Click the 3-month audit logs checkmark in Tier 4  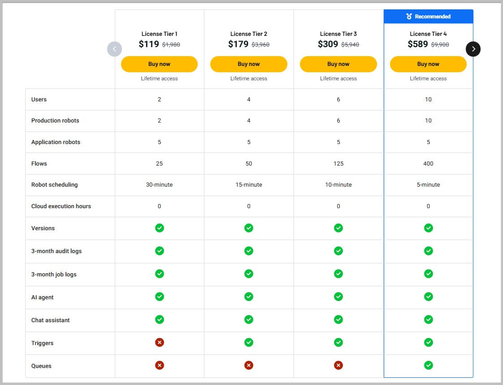tap(428, 251)
